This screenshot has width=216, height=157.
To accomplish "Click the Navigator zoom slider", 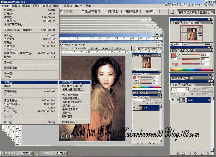I will [x=196, y=44].
